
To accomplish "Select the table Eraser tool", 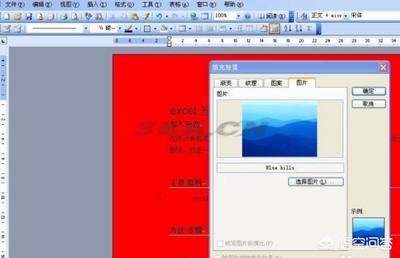I will coord(17,29).
